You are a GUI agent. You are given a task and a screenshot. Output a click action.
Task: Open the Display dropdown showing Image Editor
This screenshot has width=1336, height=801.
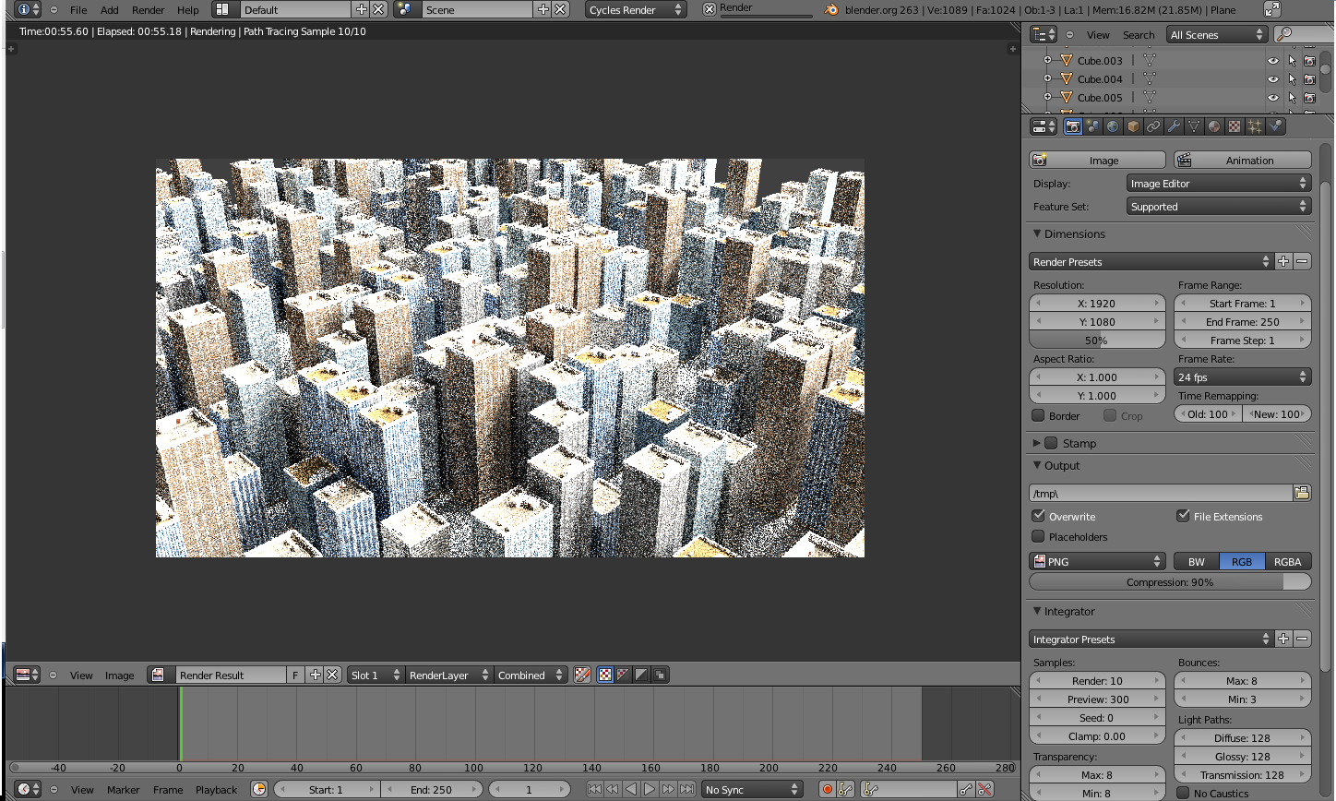(1219, 184)
